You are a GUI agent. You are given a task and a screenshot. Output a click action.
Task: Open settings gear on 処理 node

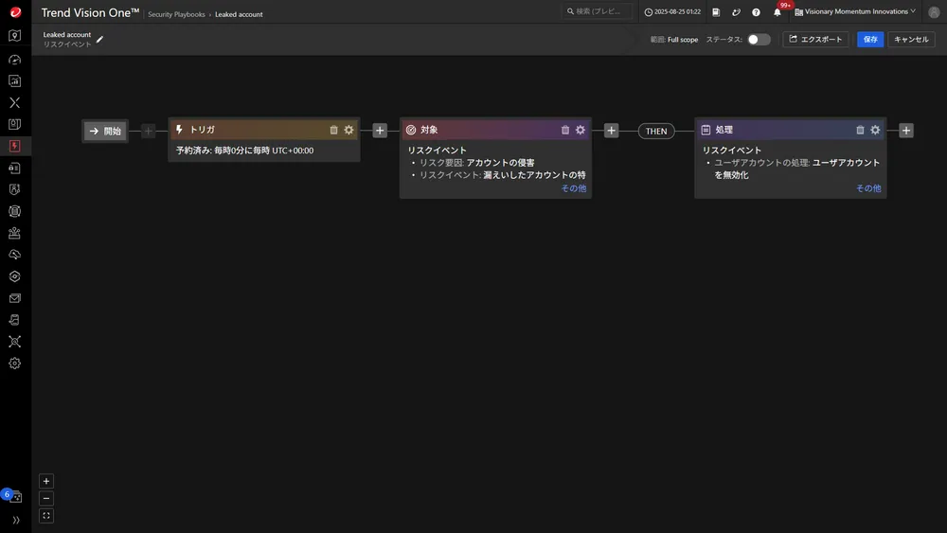point(875,130)
